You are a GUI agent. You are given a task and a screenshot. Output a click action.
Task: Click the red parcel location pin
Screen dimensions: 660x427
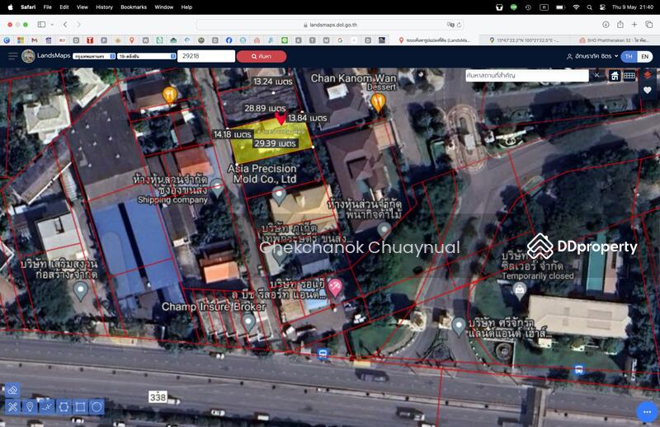point(280,118)
